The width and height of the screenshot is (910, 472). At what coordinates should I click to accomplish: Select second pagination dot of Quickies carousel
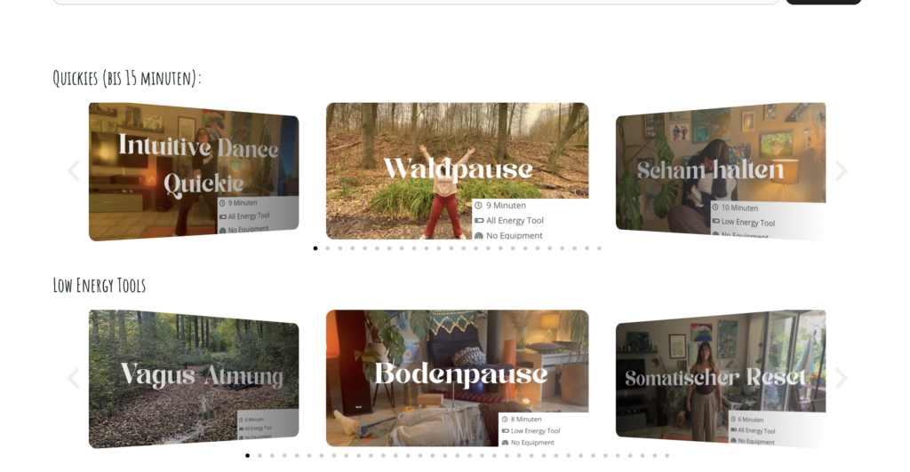(x=328, y=248)
